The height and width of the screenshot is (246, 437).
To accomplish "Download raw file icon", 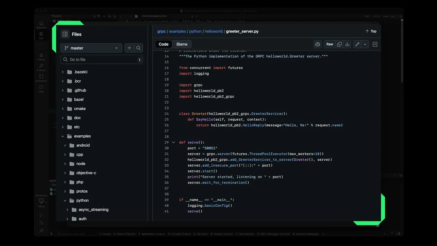I will pyautogui.click(x=347, y=44).
